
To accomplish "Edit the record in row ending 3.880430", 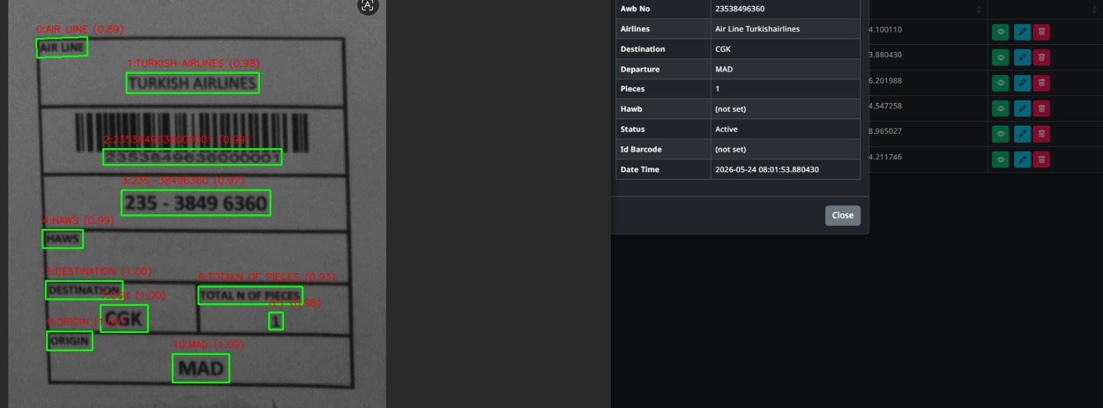I will point(1022,57).
